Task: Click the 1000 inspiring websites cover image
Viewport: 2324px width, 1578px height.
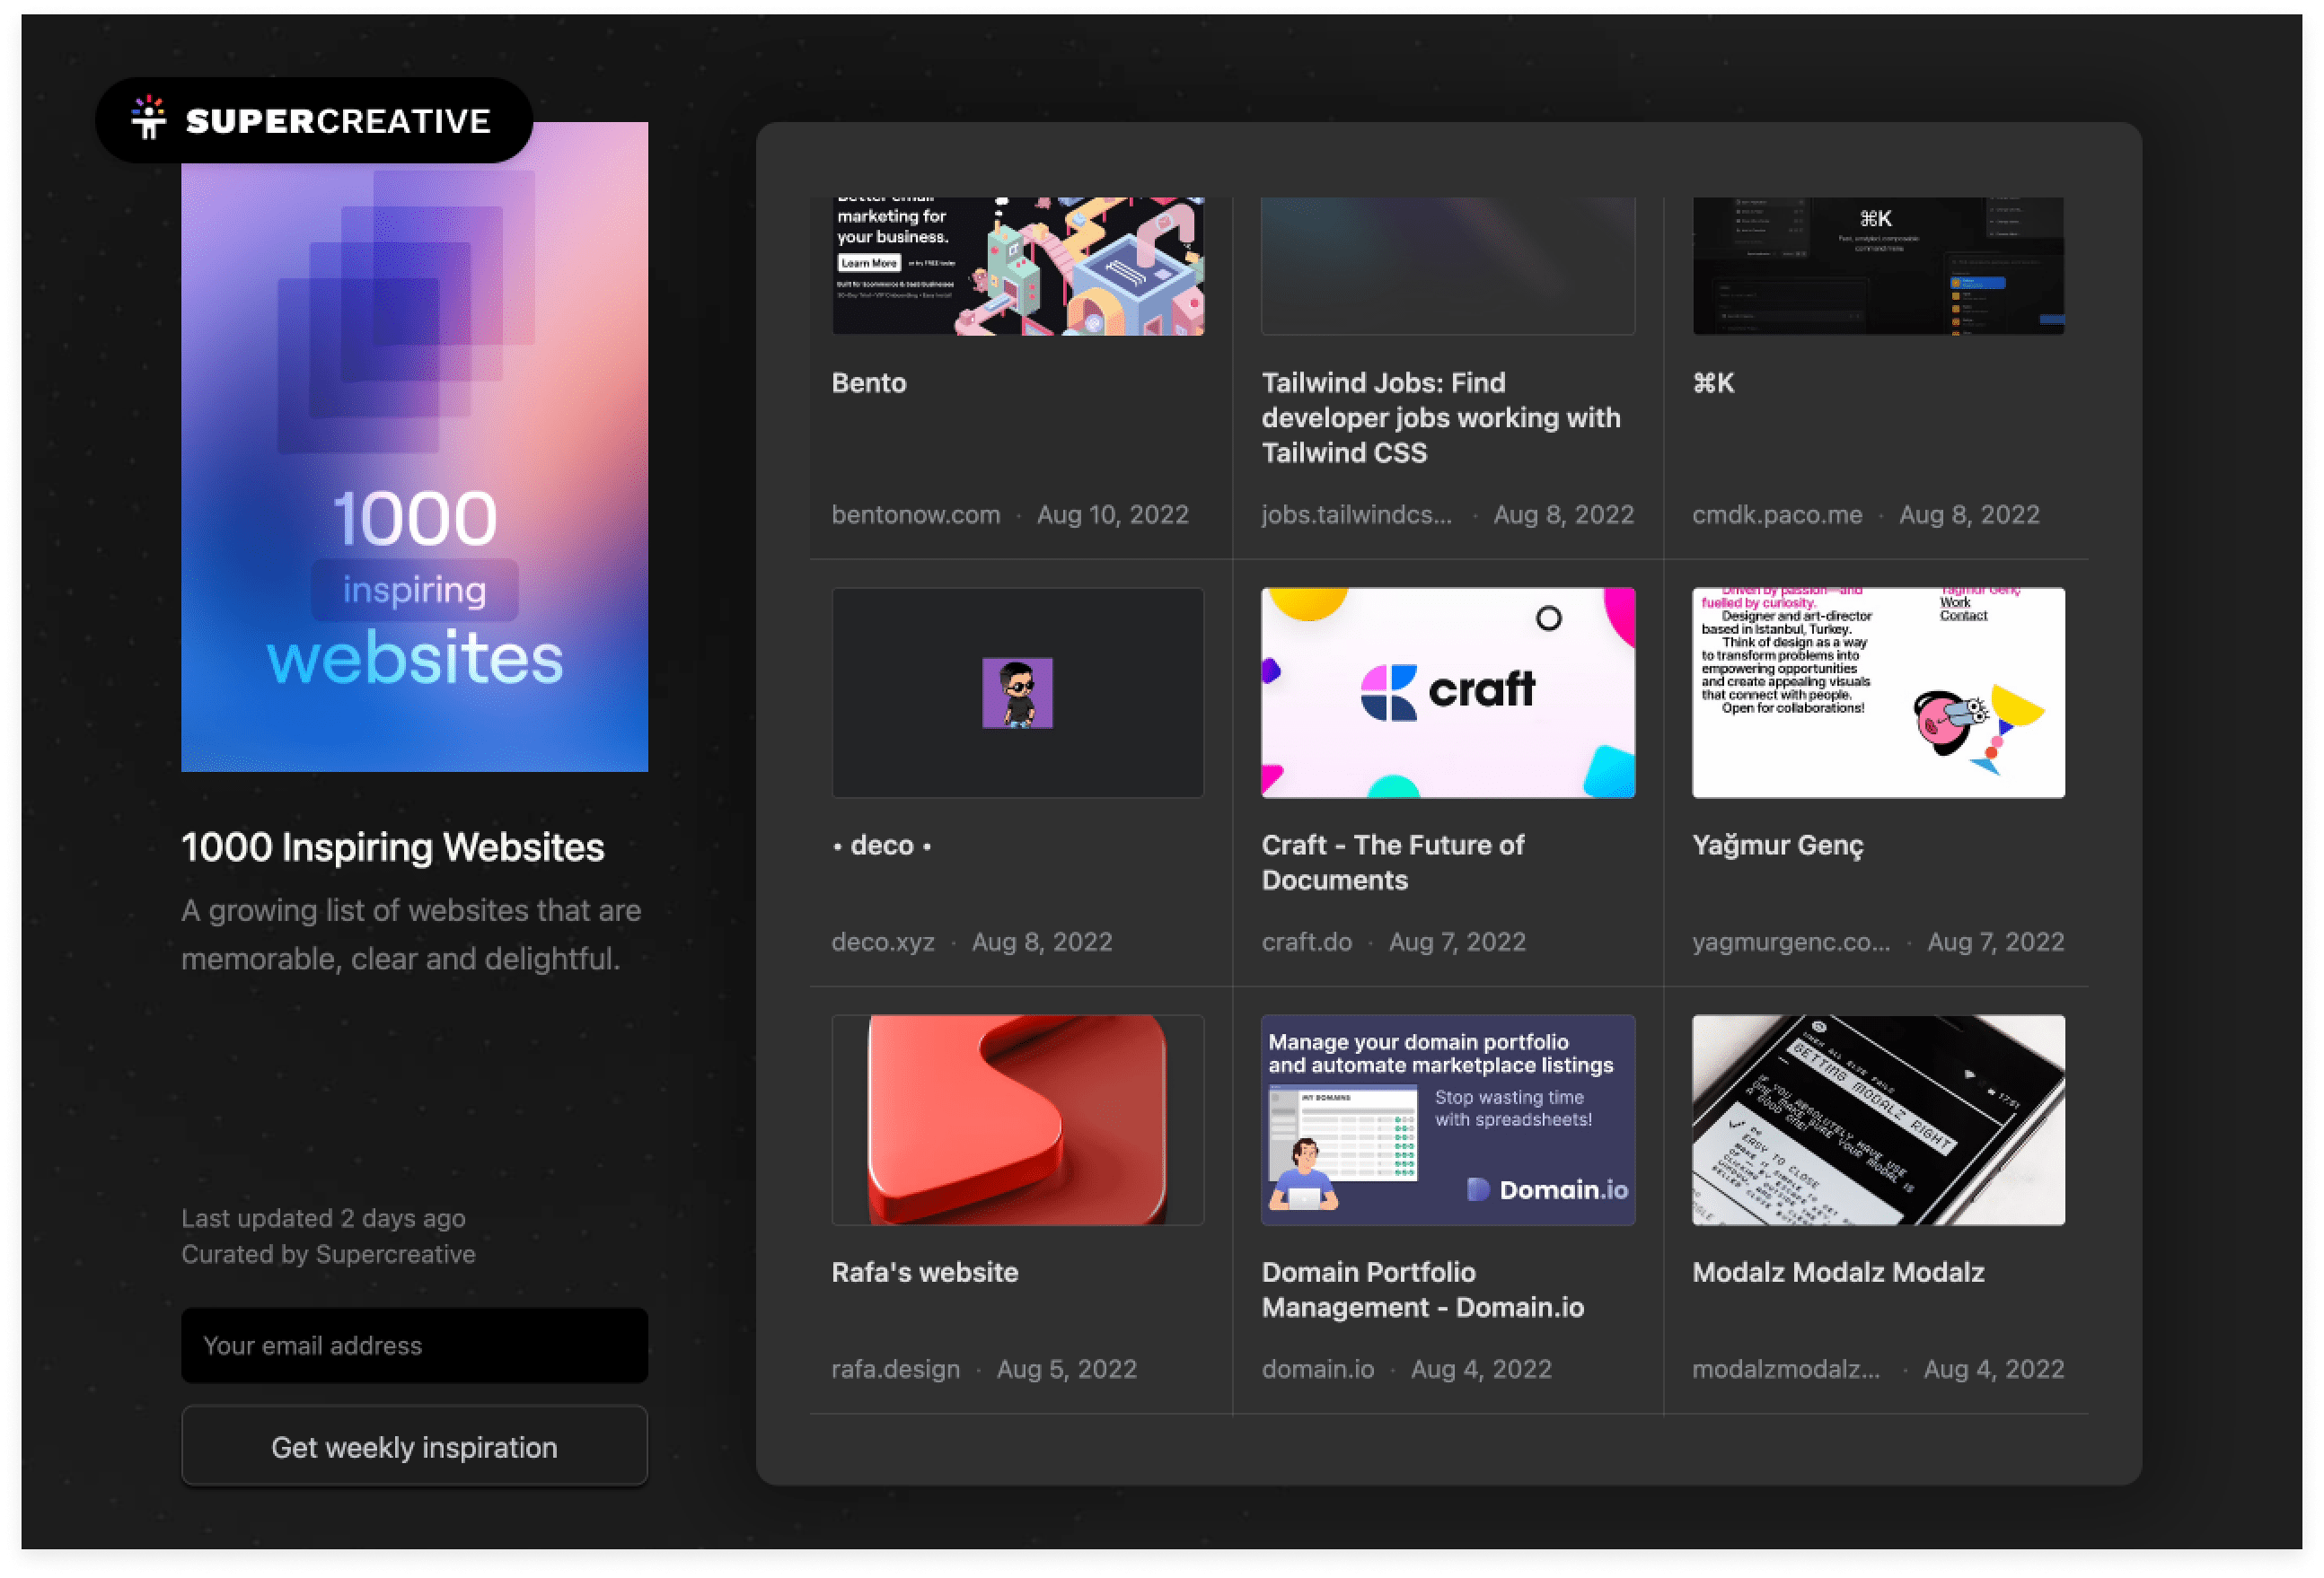Action: click(x=414, y=447)
